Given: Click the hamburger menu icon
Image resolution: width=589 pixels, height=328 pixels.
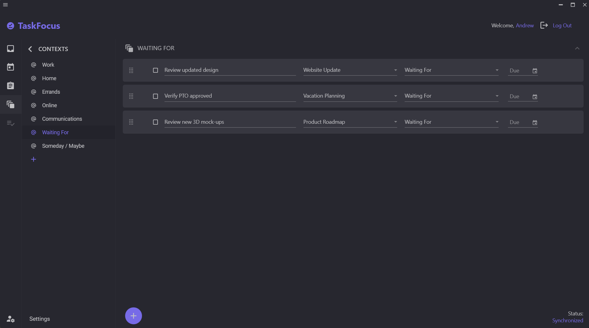Looking at the screenshot, I should pos(5,5).
